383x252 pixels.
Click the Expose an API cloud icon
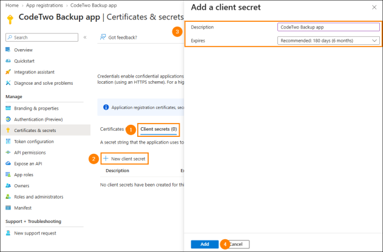pos(8,164)
